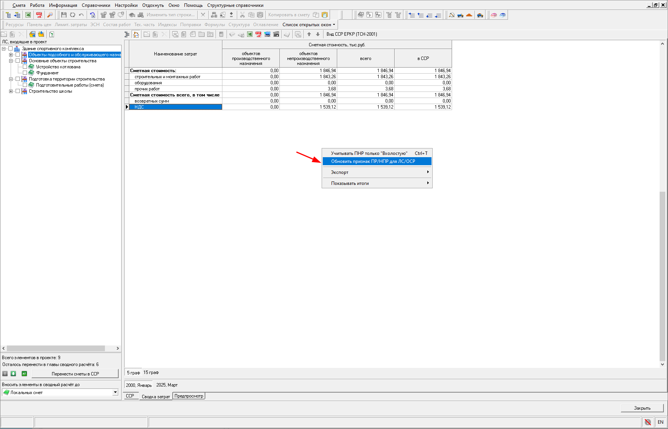Check the Строительство школы checkbox

coord(18,91)
